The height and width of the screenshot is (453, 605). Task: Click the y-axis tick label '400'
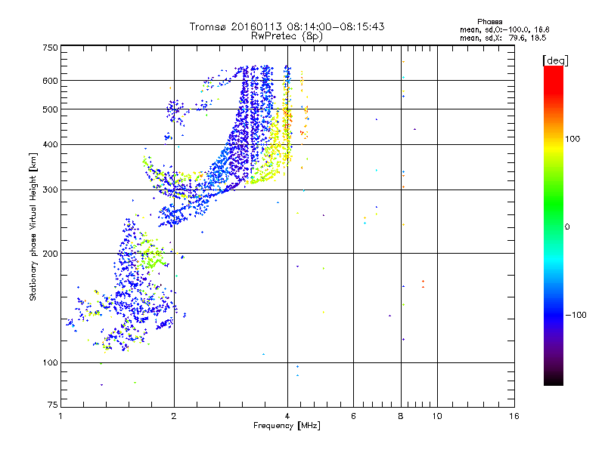click(51, 145)
